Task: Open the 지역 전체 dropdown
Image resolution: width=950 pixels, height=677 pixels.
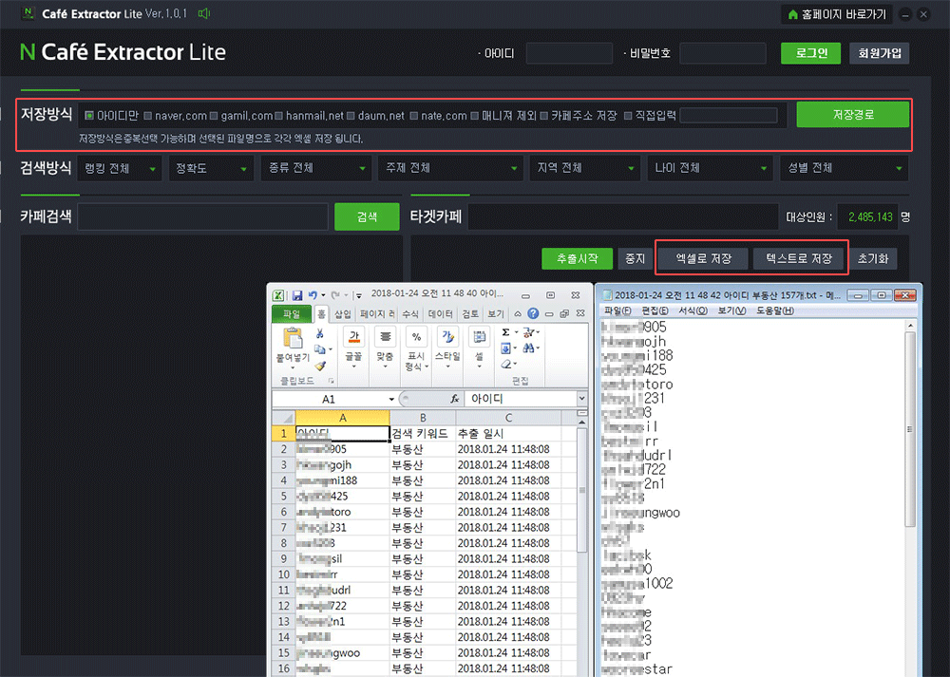Action: click(x=584, y=168)
